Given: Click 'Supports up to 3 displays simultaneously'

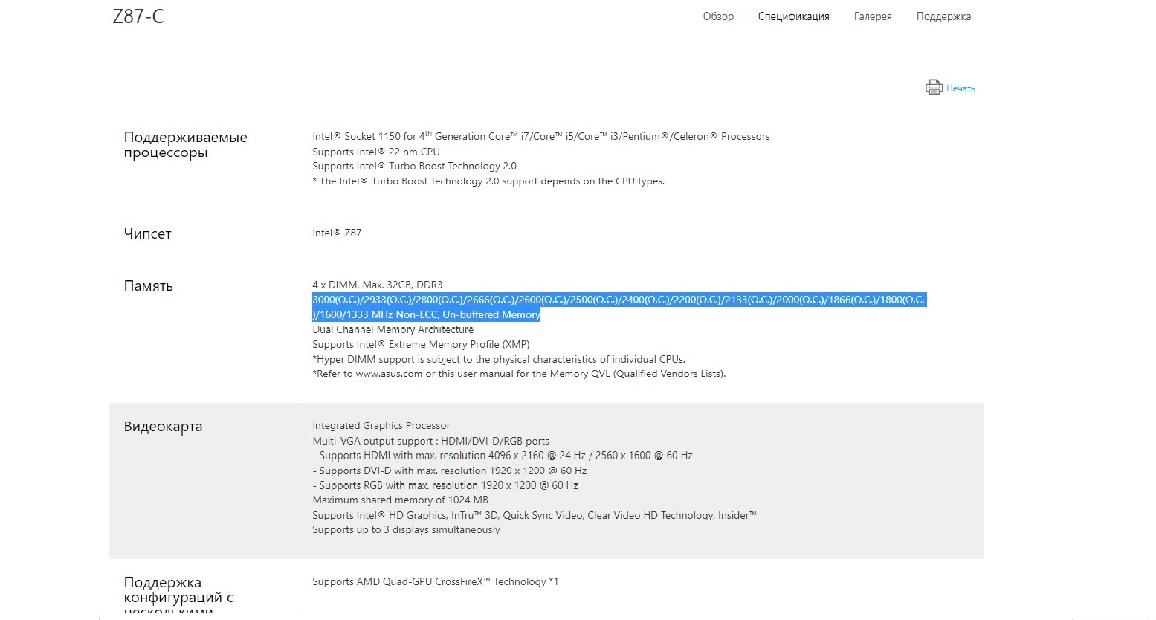Looking at the screenshot, I should point(406,529).
